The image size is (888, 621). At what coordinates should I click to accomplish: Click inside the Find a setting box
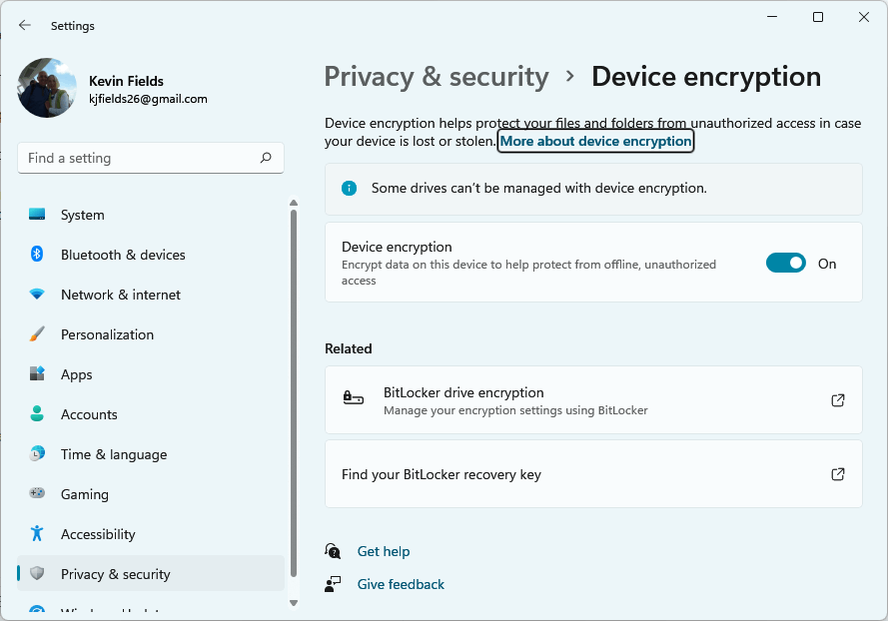(x=140, y=158)
